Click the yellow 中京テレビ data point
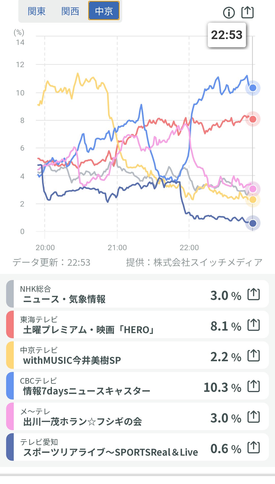The height and width of the screenshot is (484, 275). (x=253, y=200)
